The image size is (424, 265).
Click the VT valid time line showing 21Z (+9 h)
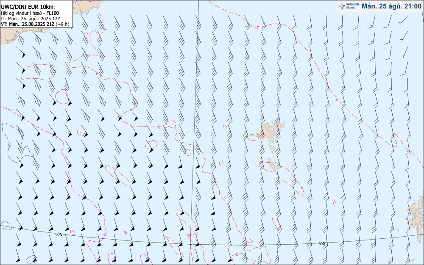coord(35,24)
